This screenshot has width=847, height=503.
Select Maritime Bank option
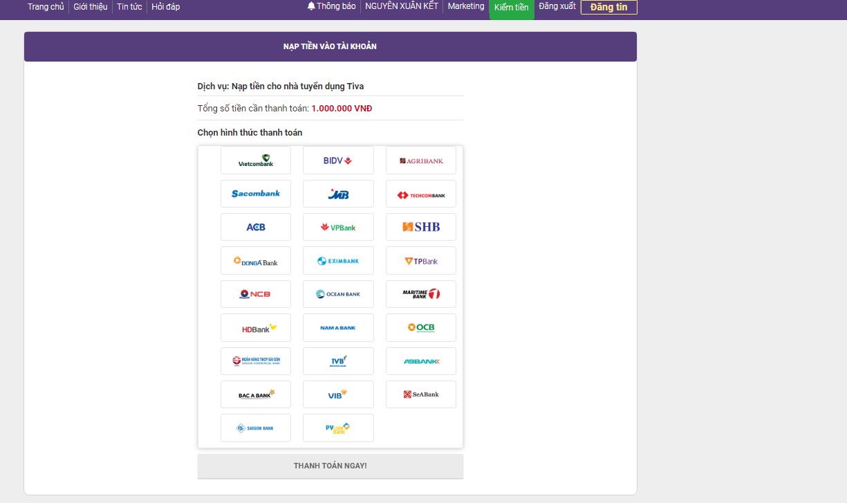pyautogui.click(x=420, y=294)
